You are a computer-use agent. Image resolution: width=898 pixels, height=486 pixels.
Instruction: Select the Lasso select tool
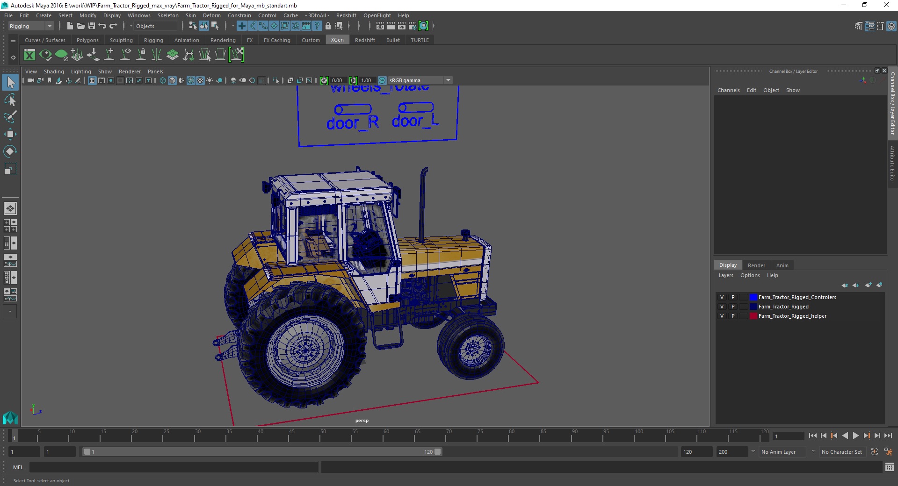click(x=10, y=100)
